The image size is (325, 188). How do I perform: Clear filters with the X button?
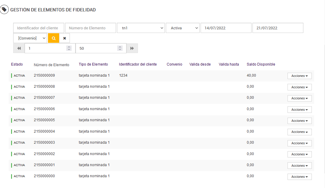[64, 38]
